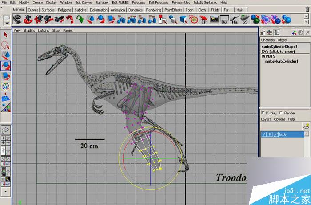Click the green undo arrow shelf icon
Screen dimensions: 311x205
[x=80, y=20]
